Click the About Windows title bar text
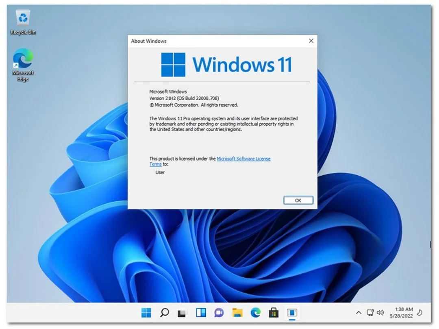Image resolution: width=439 pixels, height=329 pixels. click(x=149, y=41)
